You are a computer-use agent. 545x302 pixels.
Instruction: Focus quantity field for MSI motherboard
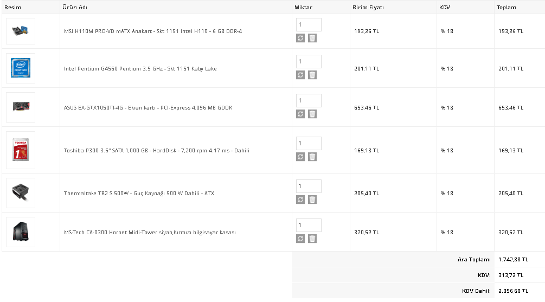309,25
